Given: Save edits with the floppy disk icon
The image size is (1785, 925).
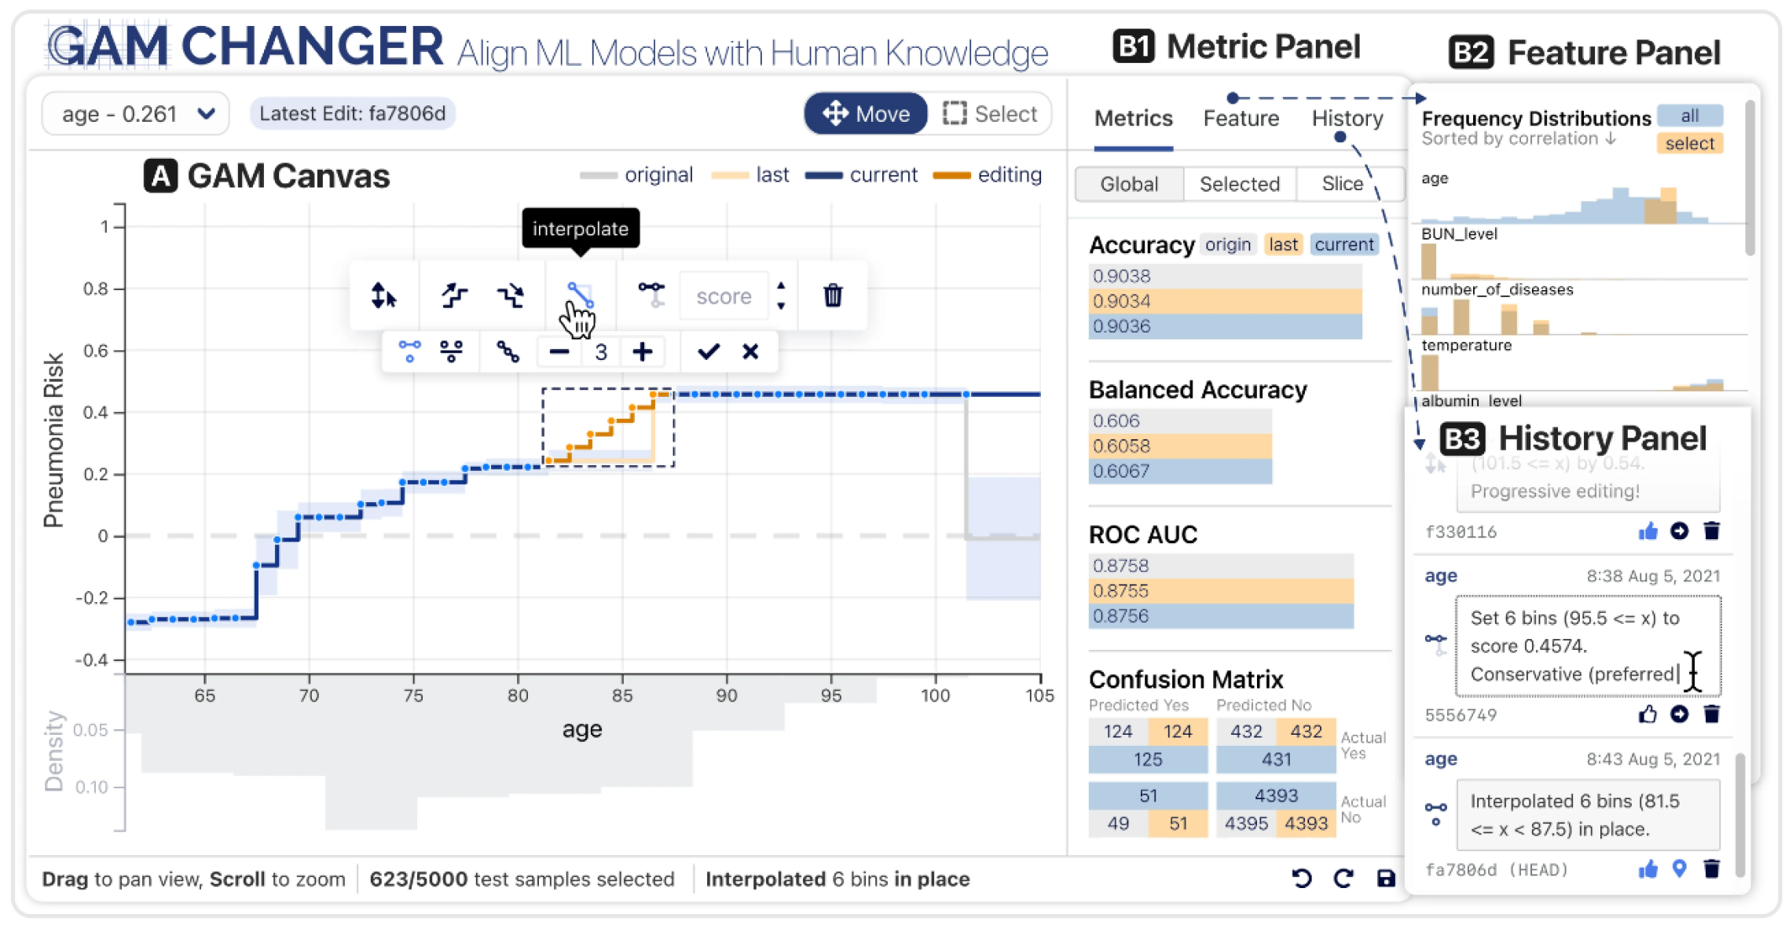Looking at the screenshot, I should 1386,878.
